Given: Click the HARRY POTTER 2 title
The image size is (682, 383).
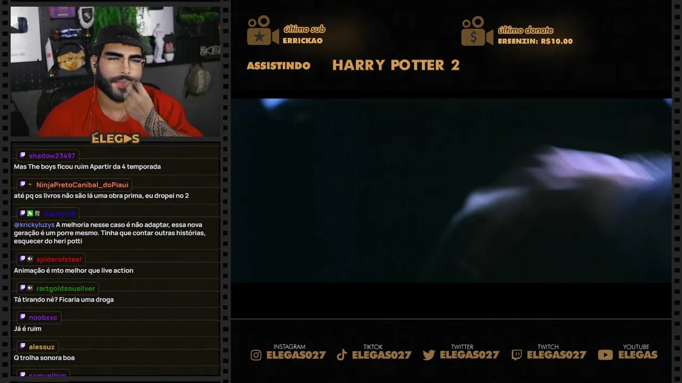Looking at the screenshot, I should tap(396, 65).
